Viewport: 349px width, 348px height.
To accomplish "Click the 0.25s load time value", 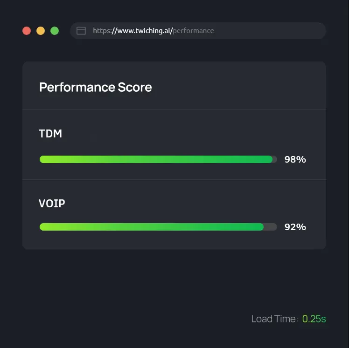I will pos(314,319).
